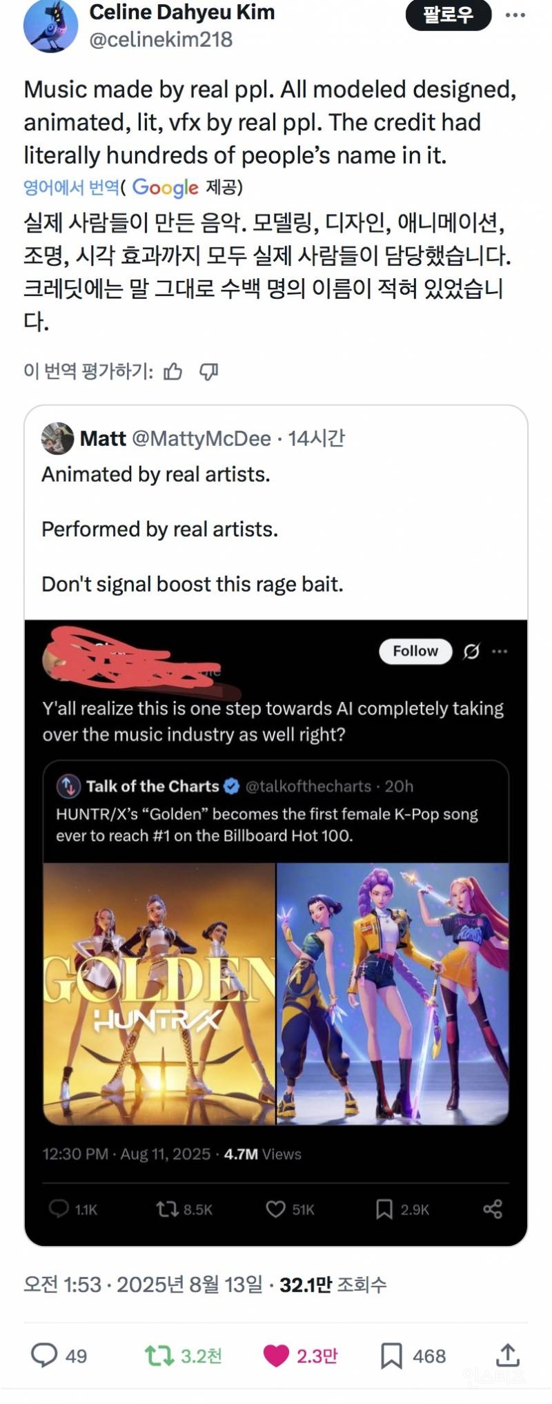This screenshot has height=1404, width=552.
Task: Open the HUNTR/X characters image on right
Action: coord(393,993)
